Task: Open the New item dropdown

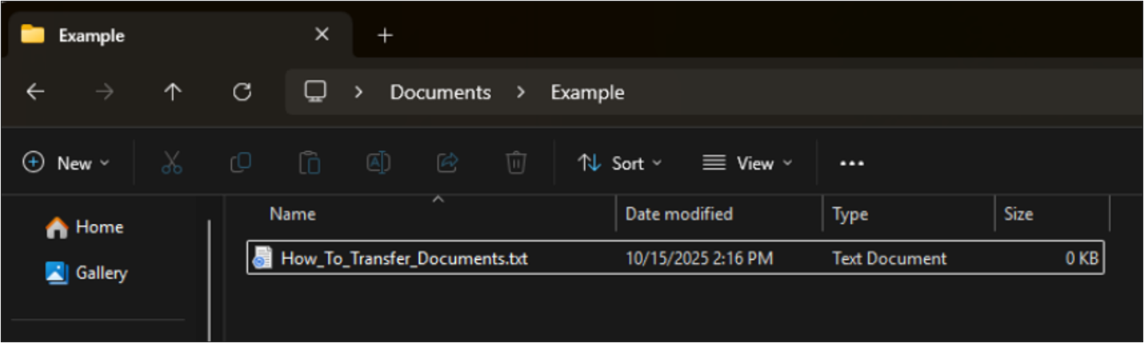Action: tap(66, 163)
